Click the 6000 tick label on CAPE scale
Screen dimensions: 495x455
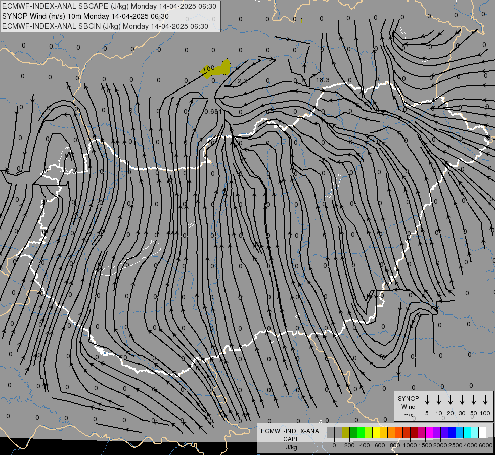[x=486, y=445]
